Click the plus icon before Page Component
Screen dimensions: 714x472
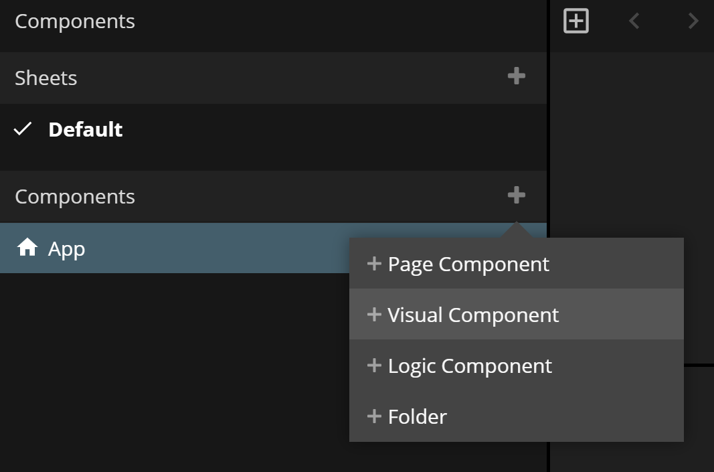click(374, 264)
